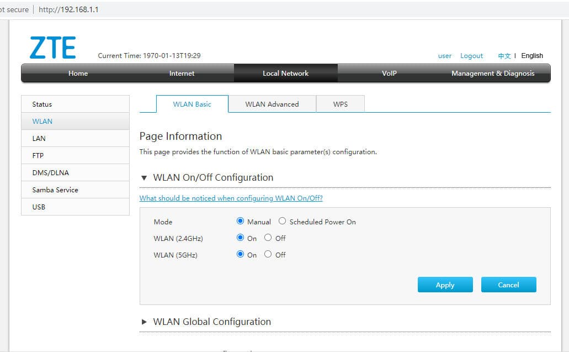The height and width of the screenshot is (352, 569).
Task: Apply the WLAN settings
Action: tap(445, 285)
